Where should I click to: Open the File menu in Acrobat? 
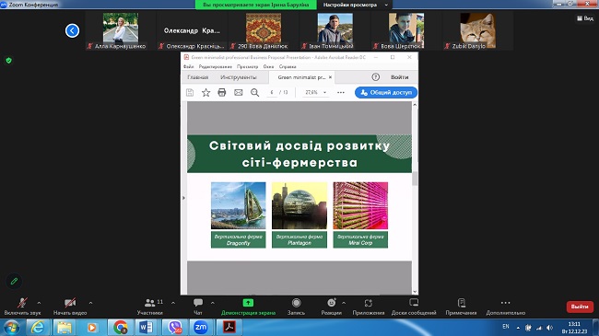[188, 66]
